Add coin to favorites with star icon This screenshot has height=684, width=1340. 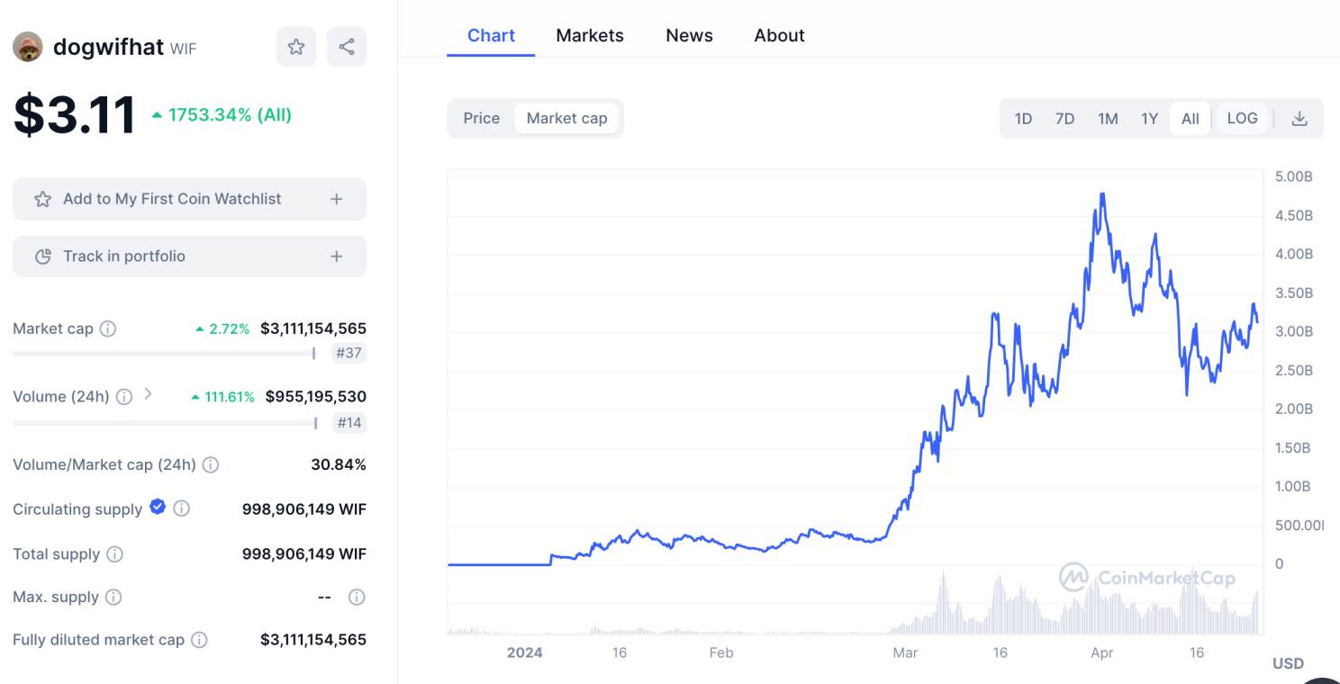coord(296,47)
